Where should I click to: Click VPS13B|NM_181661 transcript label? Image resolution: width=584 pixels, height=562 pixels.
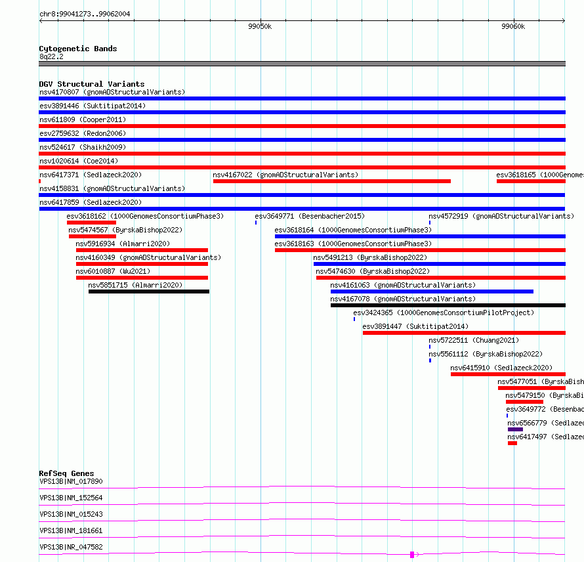[x=71, y=530]
